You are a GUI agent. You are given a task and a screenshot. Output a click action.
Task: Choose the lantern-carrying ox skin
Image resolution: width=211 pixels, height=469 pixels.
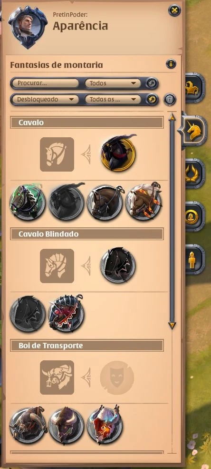pyautogui.click(x=28, y=425)
